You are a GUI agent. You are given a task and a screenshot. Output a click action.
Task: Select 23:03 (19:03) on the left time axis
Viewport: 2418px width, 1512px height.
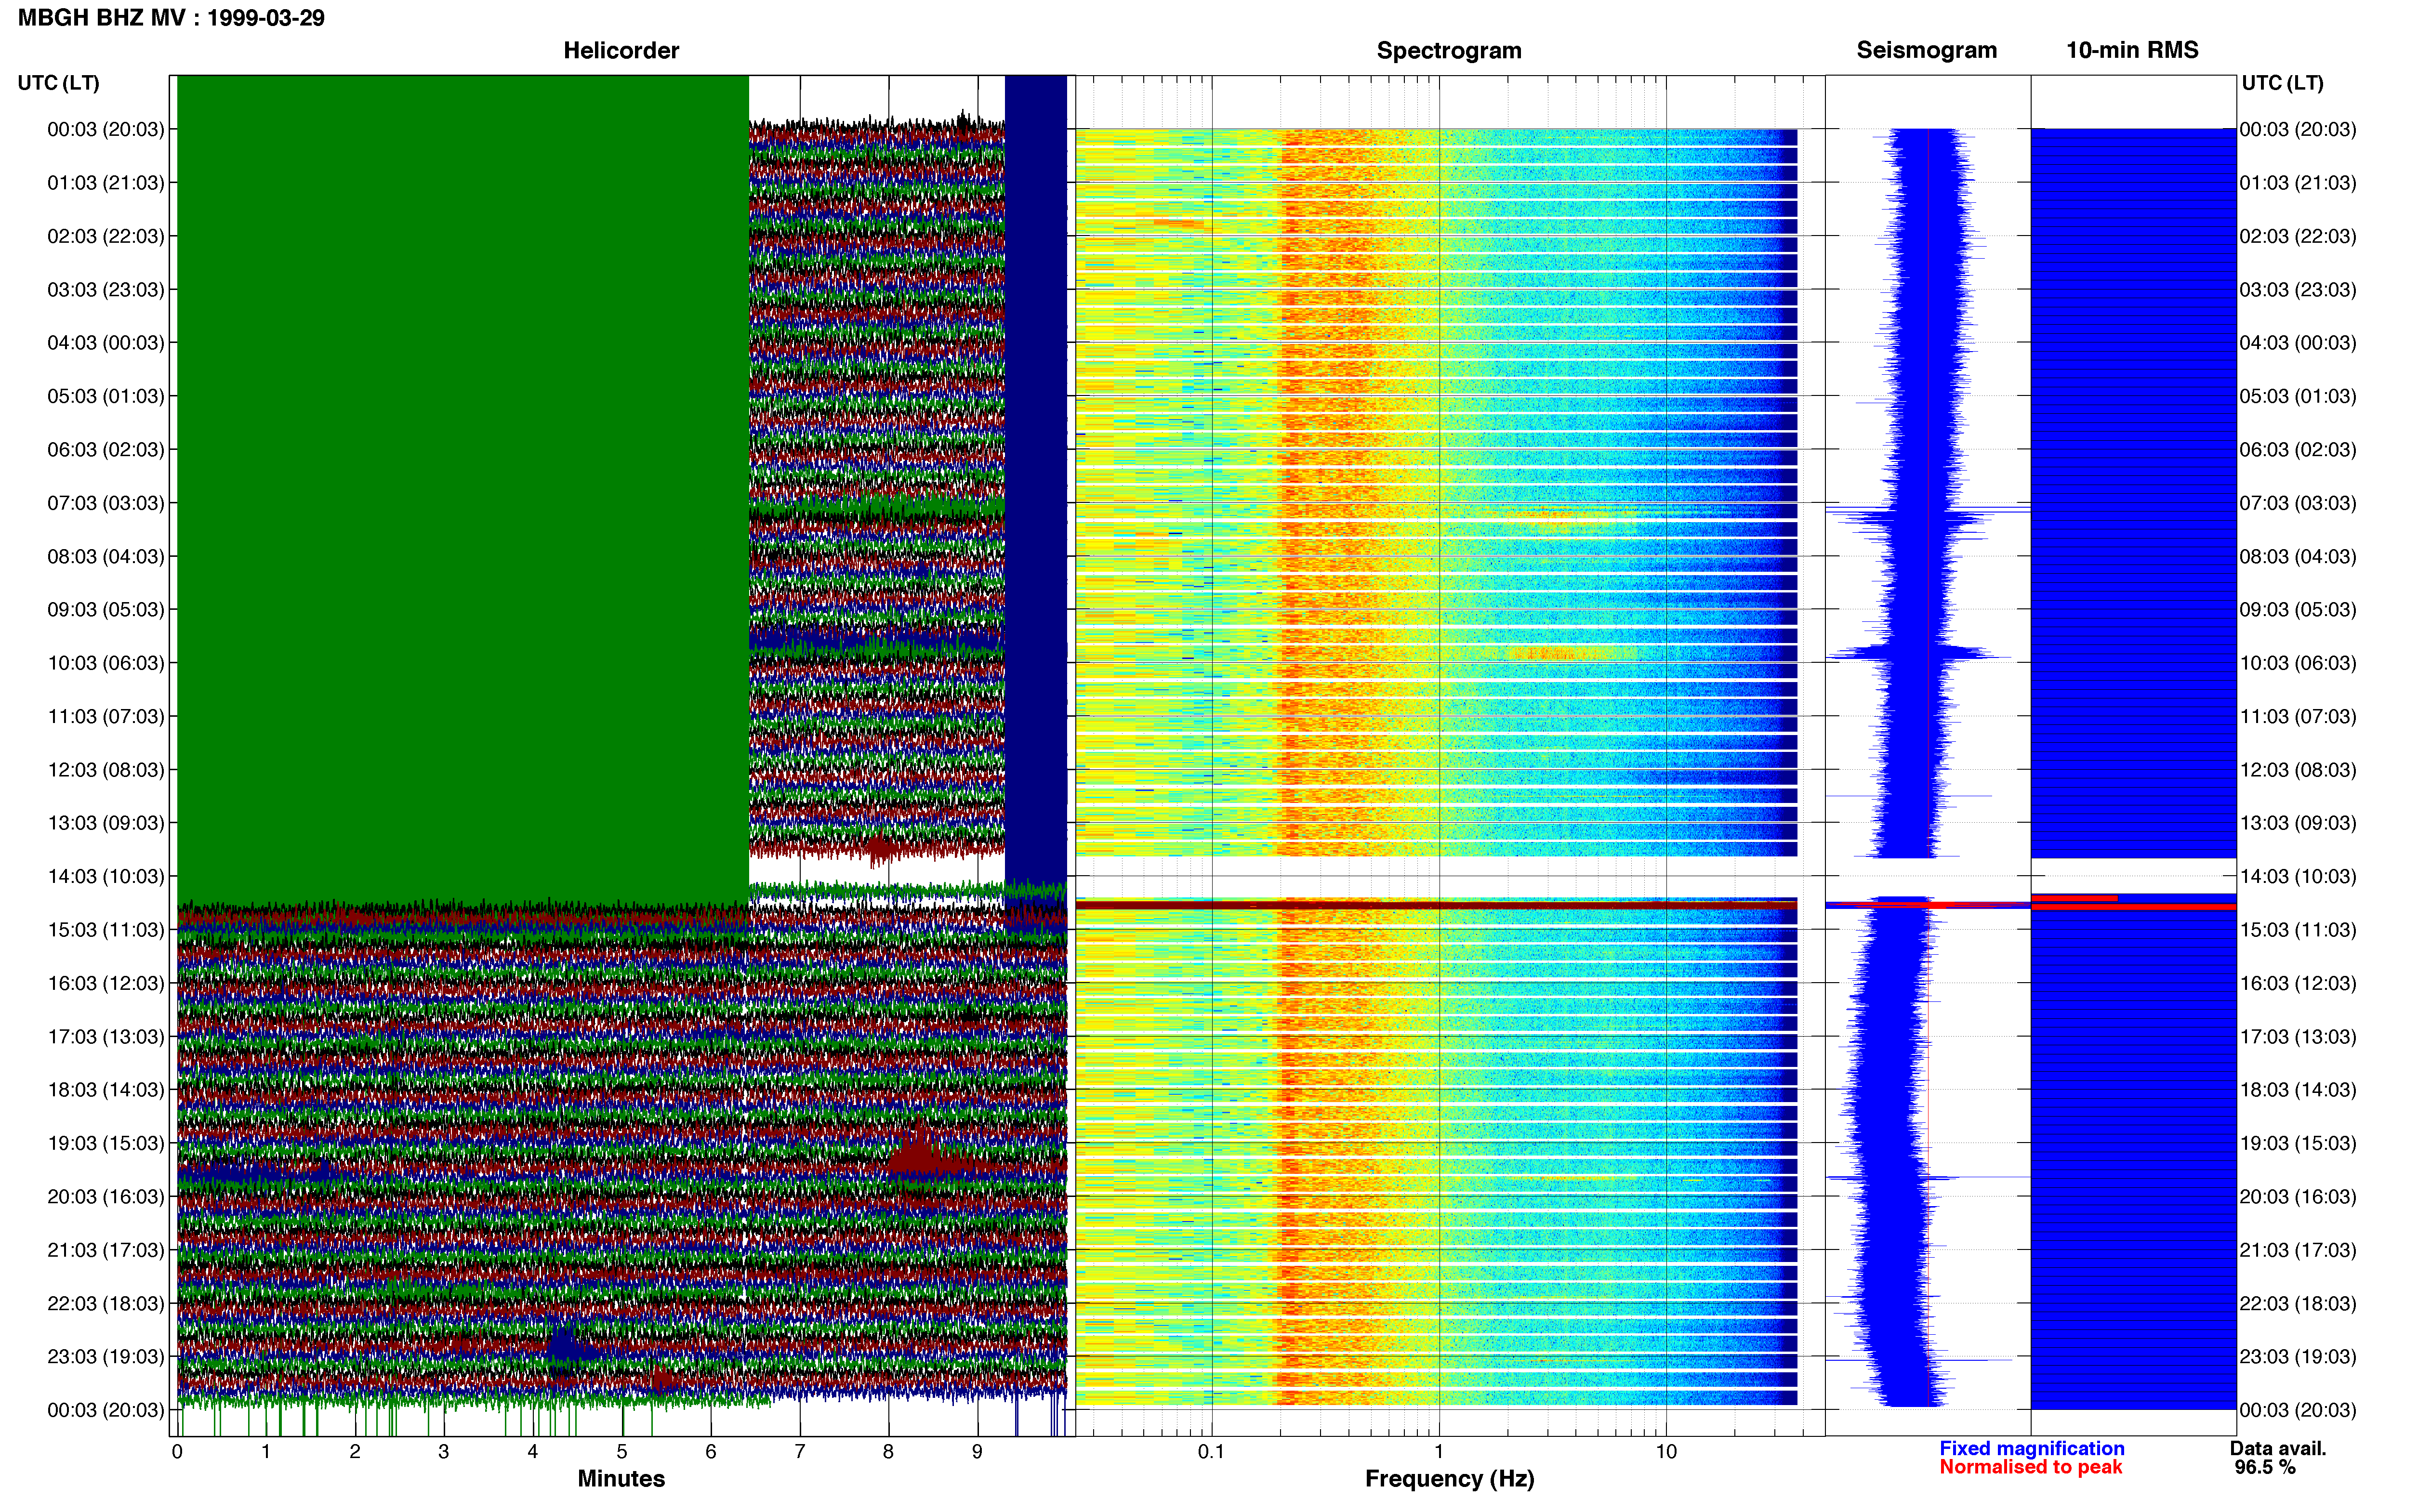click(106, 1357)
